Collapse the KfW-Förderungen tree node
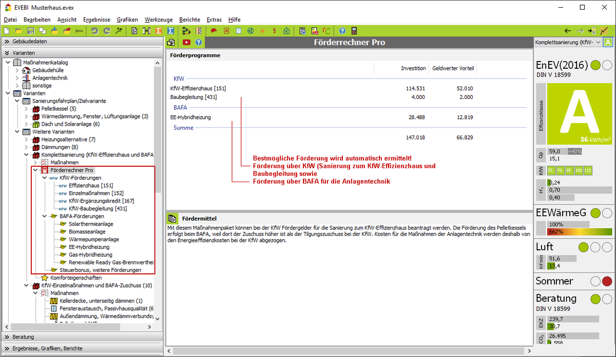 (45, 177)
